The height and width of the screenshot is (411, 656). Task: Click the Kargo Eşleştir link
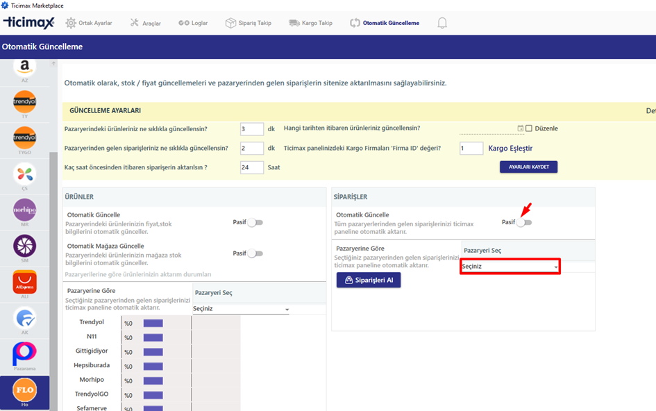pos(510,148)
